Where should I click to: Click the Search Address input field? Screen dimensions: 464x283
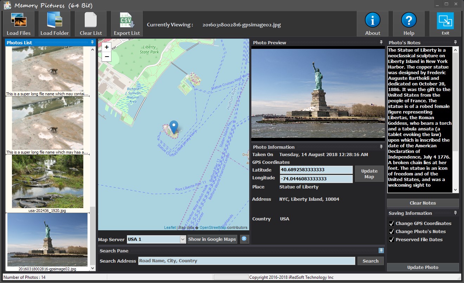(246, 261)
